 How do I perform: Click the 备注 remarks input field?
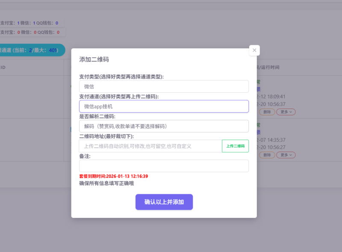(164, 166)
